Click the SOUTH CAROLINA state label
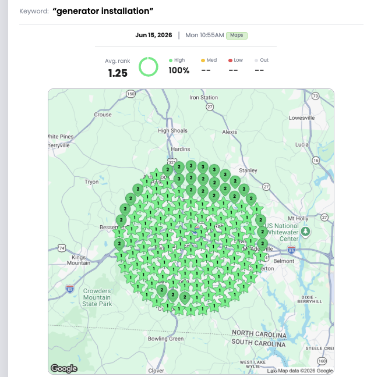The image size is (374, 377). point(259,343)
